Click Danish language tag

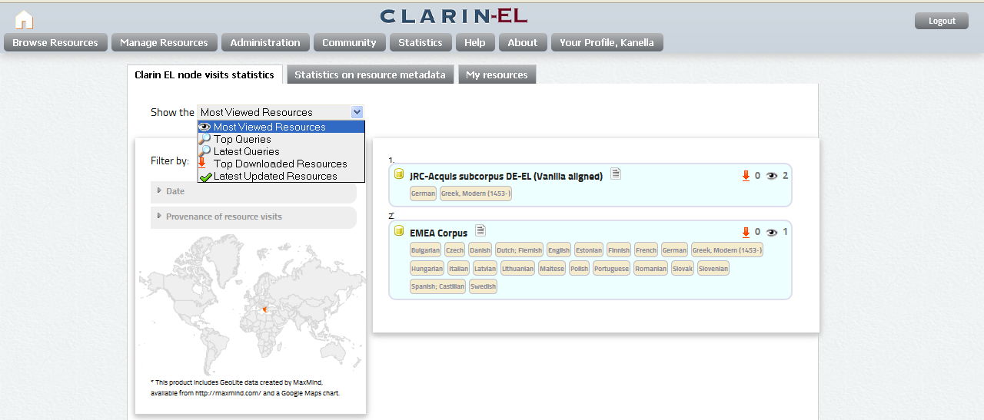pyautogui.click(x=480, y=250)
